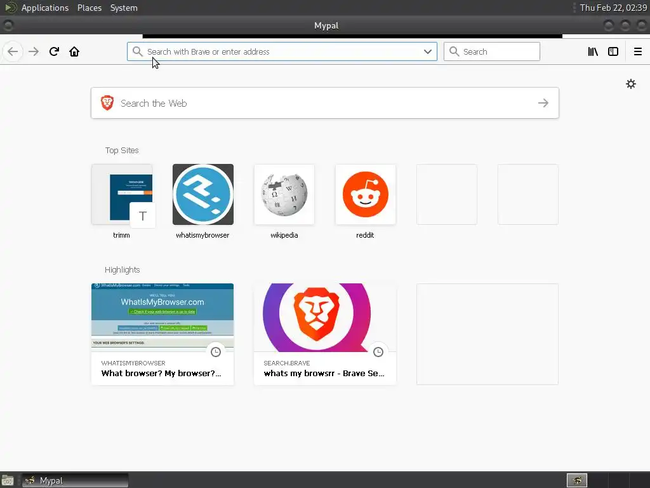Open the System menu
The height and width of the screenshot is (488, 650).
coord(124,8)
